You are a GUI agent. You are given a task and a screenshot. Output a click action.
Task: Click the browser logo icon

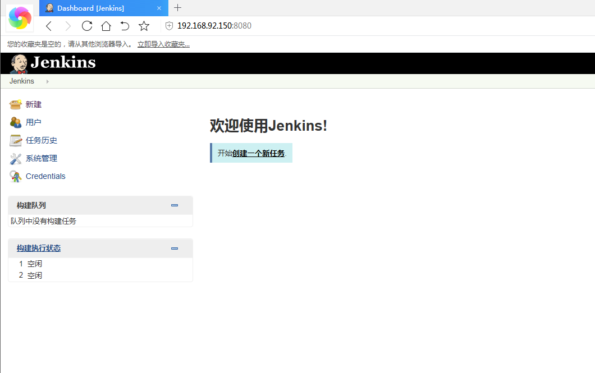(20, 18)
